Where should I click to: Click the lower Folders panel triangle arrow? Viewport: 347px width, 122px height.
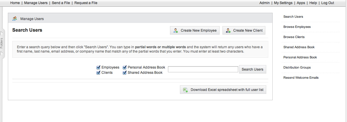pyautogui.click(x=2, y=53)
